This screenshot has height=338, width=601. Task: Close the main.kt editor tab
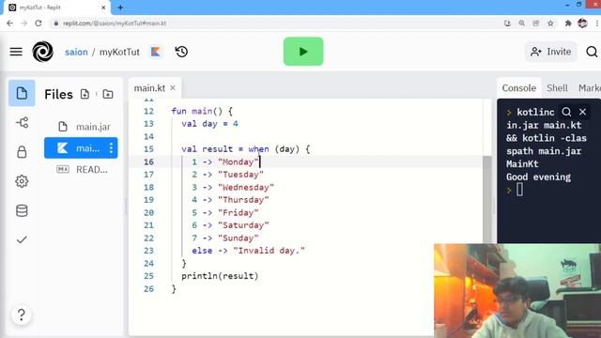click(173, 87)
